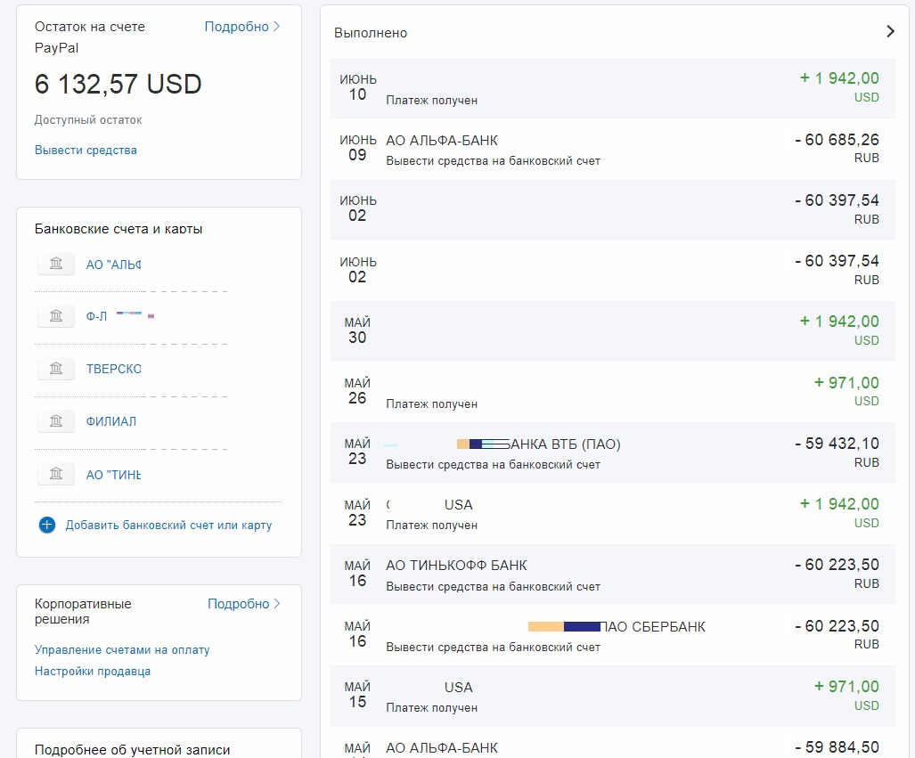Open May 15 USA payment +971,00
This screenshot has width=915, height=758.
pyautogui.click(x=613, y=697)
